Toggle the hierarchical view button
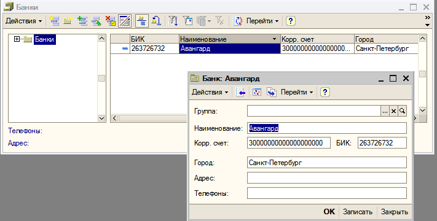The height and width of the screenshot is (221, 437). tap(142, 21)
